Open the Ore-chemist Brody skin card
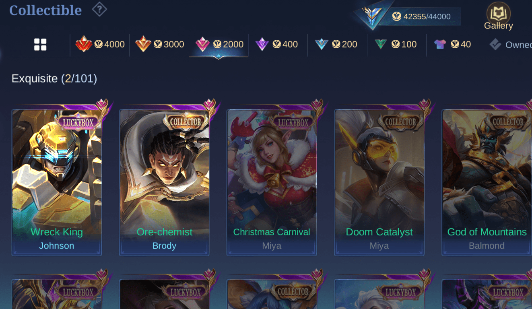 click(164, 182)
